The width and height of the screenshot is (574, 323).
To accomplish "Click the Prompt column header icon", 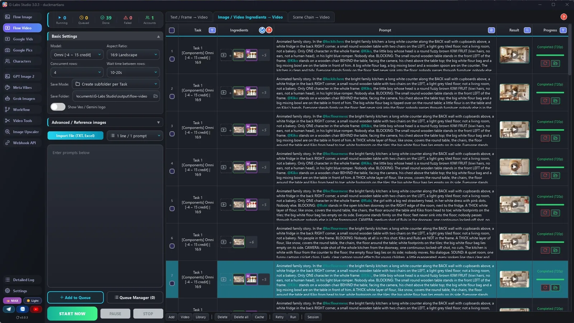I will tap(491, 30).
